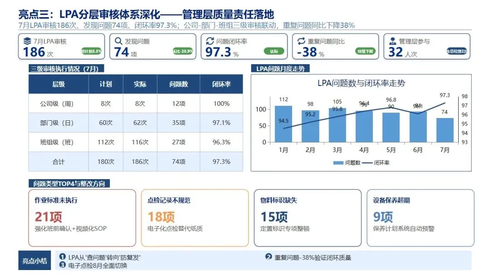Viewport: 490px width, 275px height.
Task: Click the 亮点小结 label box
Action: (x=34, y=261)
